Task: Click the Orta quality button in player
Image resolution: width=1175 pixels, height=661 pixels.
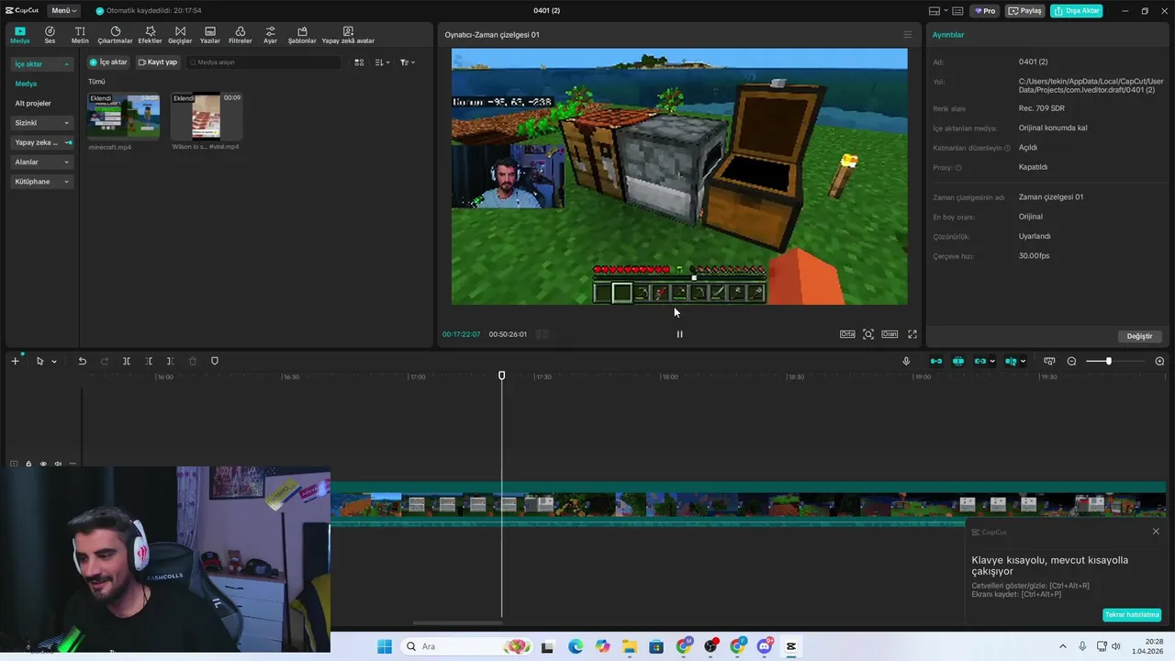Action: (x=847, y=334)
